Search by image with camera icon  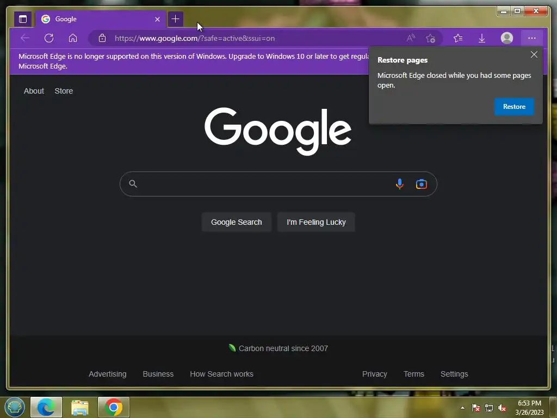pyautogui.click(x=422, y=184)
